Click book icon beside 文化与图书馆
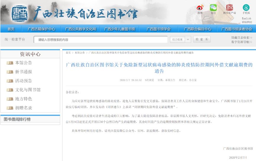The height and width of the screenshot is (161, 256). pyautogui.click(x=10, y=90)
